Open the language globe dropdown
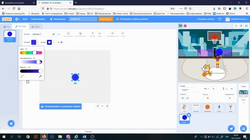250x140 pixels. [x=17, y=19]
